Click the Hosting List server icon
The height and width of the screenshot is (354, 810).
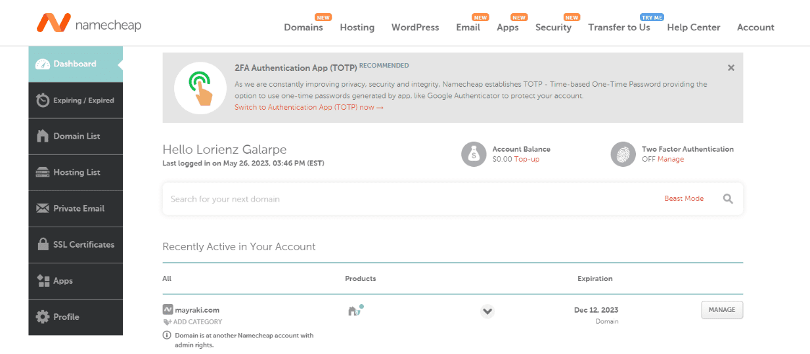(43, 173)
